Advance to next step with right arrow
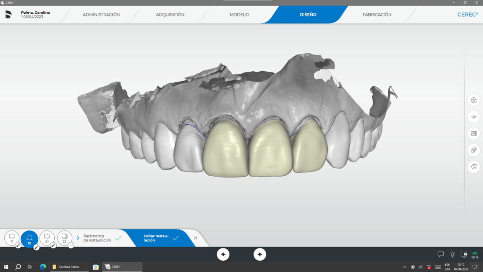 click(260, 255)
